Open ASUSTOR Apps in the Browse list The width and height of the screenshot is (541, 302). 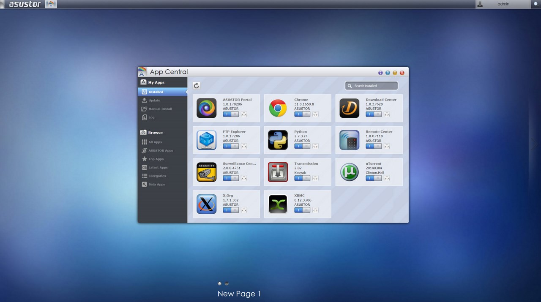pos(163,150)
